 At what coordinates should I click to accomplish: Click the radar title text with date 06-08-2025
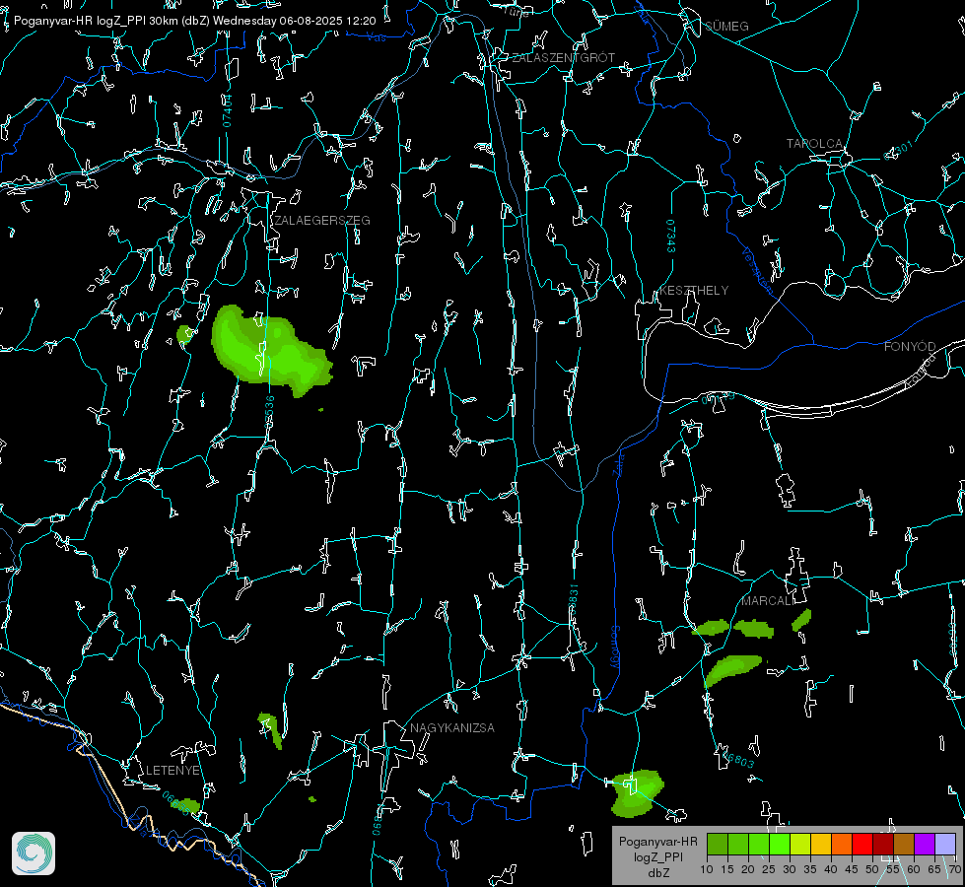194,21
